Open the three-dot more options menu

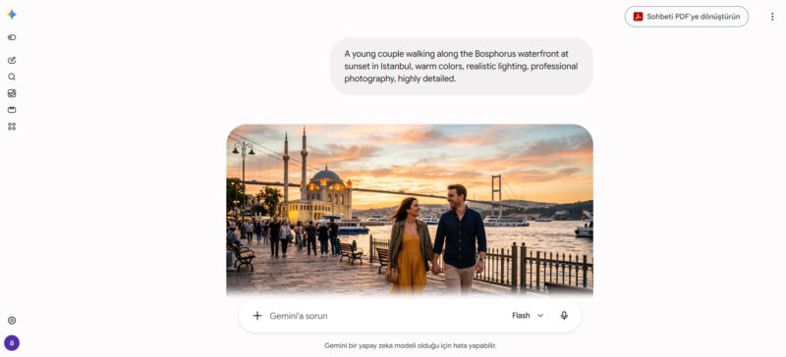772,17
